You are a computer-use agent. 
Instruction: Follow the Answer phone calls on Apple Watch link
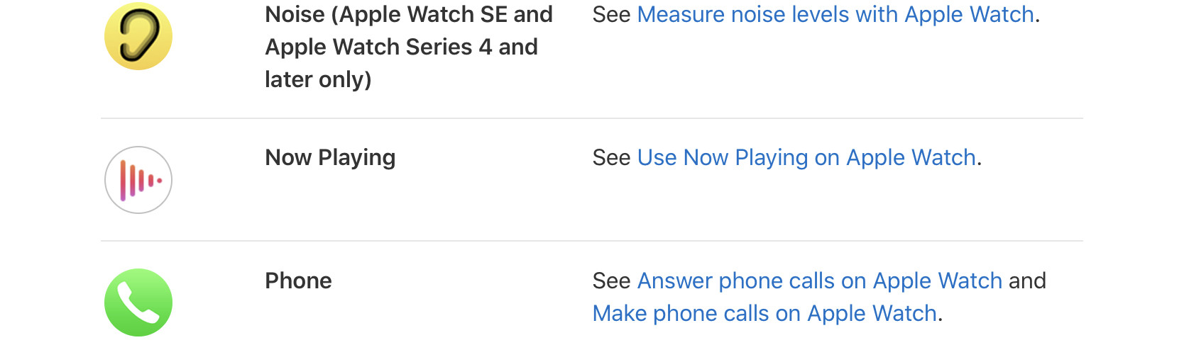(x=820, y=281)
